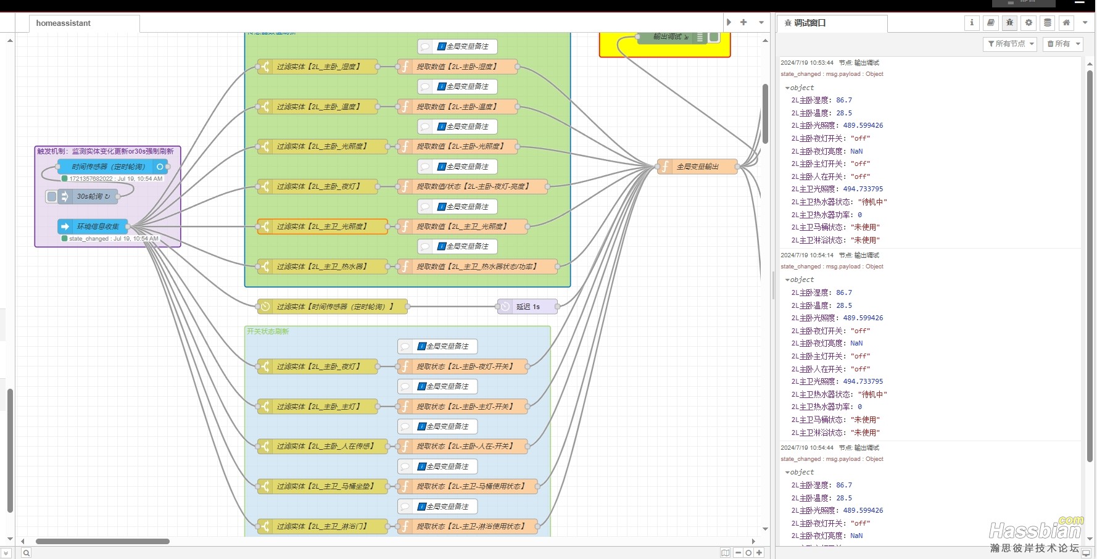Click function icon on 提取数值【2L-主卧-光照度】node
1097x559 pixels.
pos(405,147)
